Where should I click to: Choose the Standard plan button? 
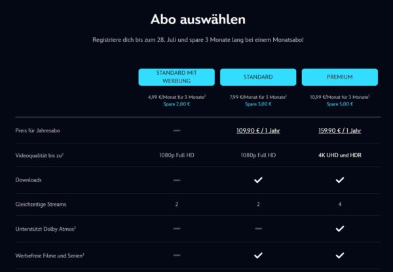[x=258, y=77]
